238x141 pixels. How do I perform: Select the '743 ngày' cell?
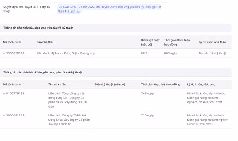click(x=147, y=94)
